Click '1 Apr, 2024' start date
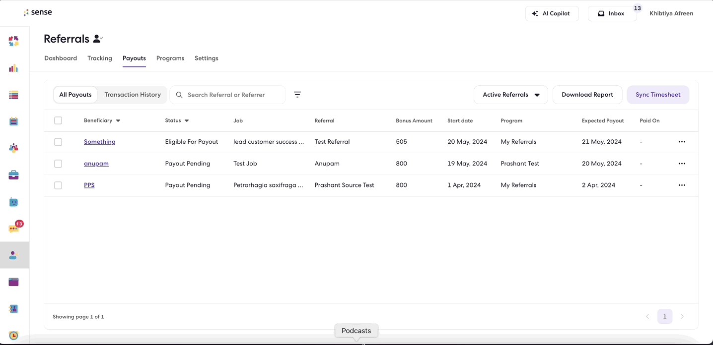The width and height of the screenshot is (713, 345). [x=464, y=185]
